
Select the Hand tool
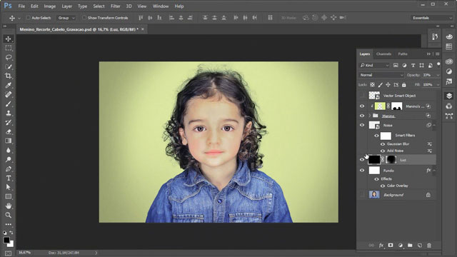click(x=8, y=206)
